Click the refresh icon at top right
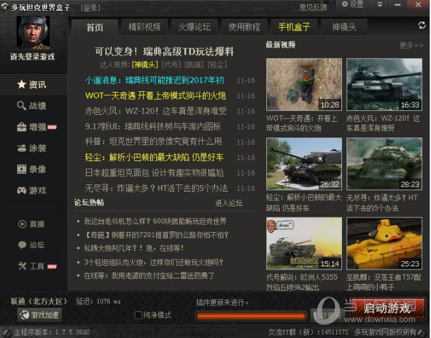Image resolution: width=431 pixels, height=338 pixels. [421, 25]
